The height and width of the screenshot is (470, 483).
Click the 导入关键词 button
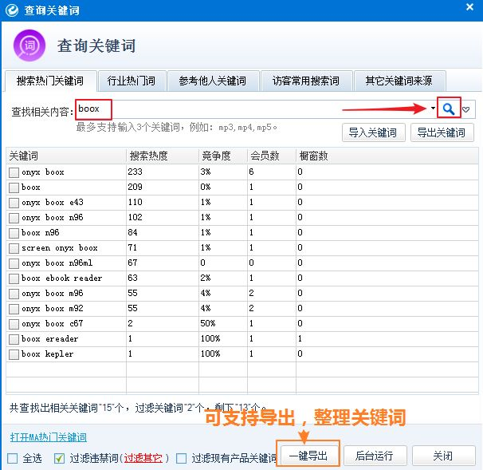click(x=373, y=133)
